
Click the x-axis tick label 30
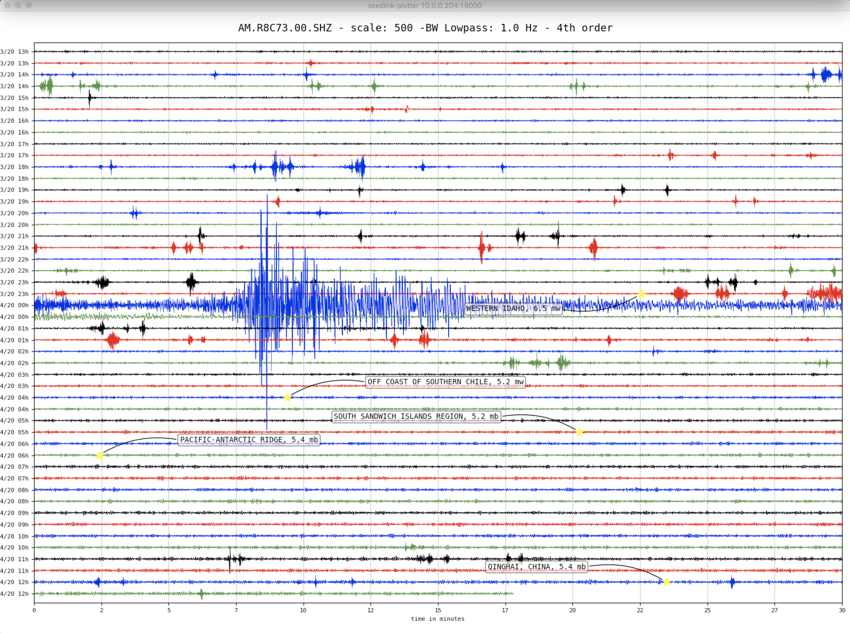tap(841, 610)
